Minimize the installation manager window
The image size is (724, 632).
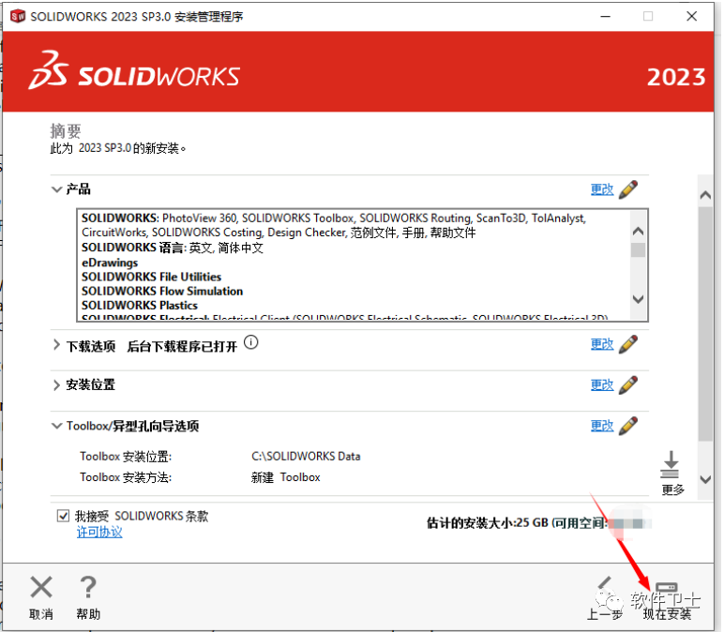coord(605,17)
